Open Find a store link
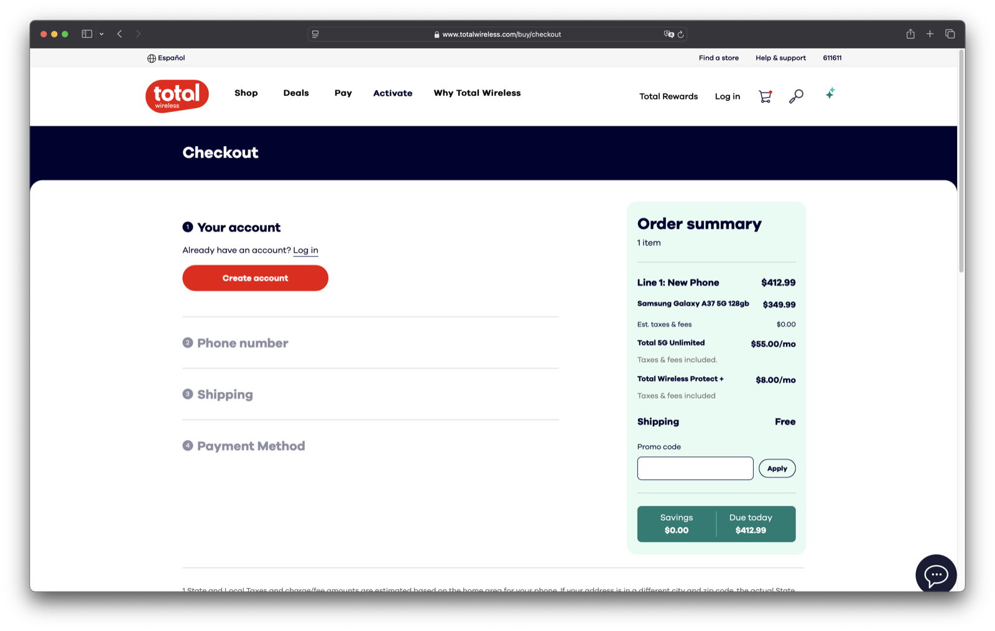The width and height of the screenshot is (995, 631). 718,58
